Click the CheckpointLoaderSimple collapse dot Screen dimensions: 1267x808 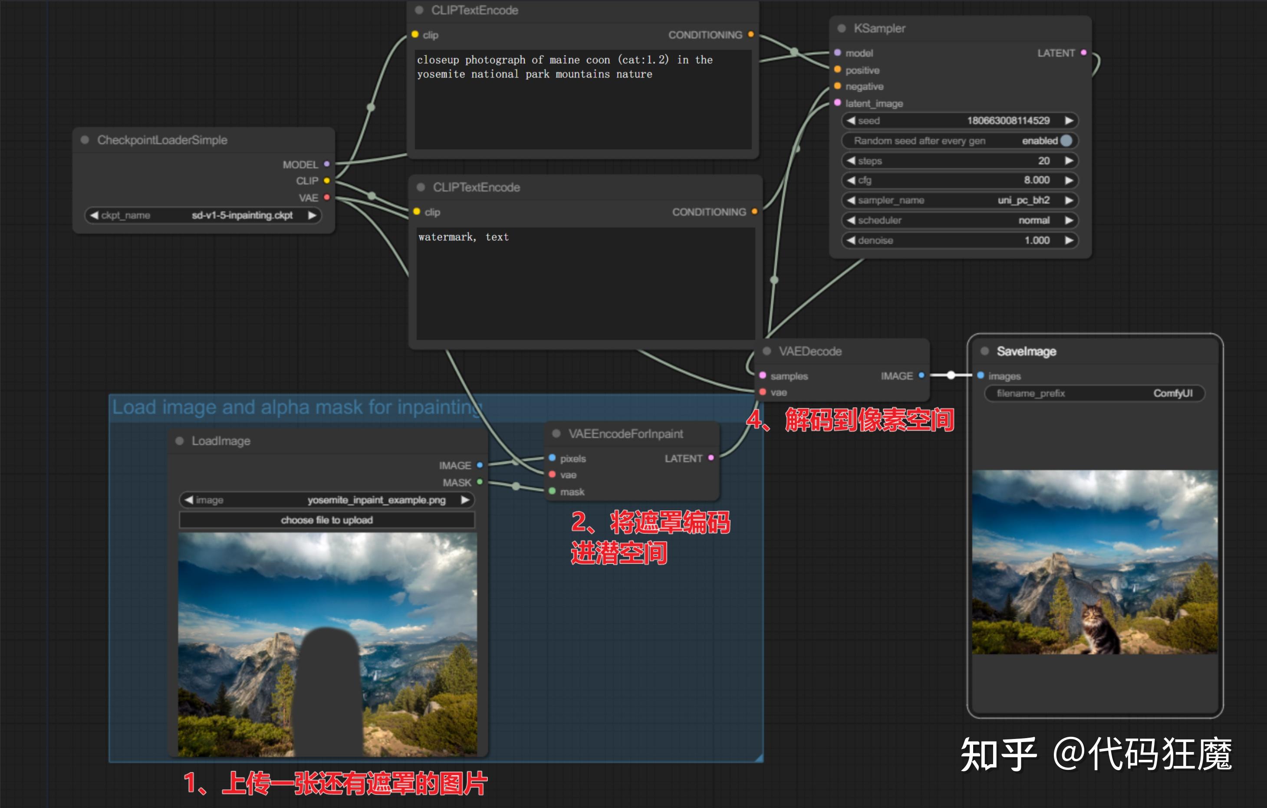(x=85, y=140)
